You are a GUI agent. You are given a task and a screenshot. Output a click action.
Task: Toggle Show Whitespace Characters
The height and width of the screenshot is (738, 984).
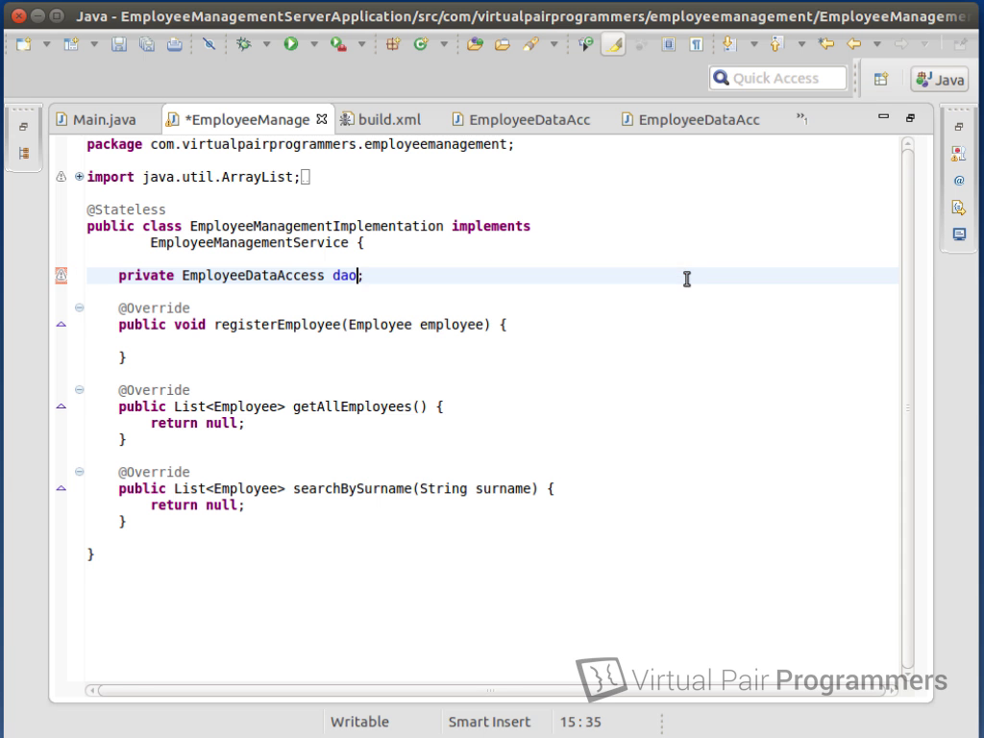point(696,44)
